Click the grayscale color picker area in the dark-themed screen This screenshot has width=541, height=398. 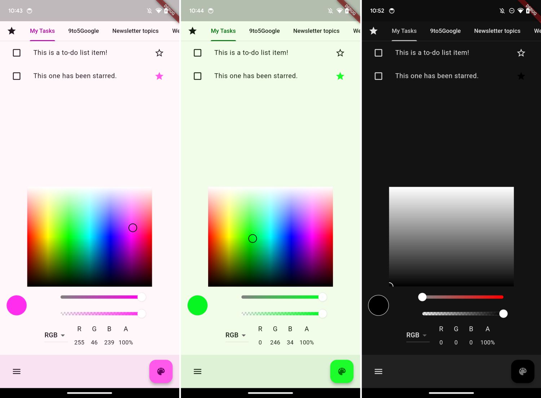451,236
